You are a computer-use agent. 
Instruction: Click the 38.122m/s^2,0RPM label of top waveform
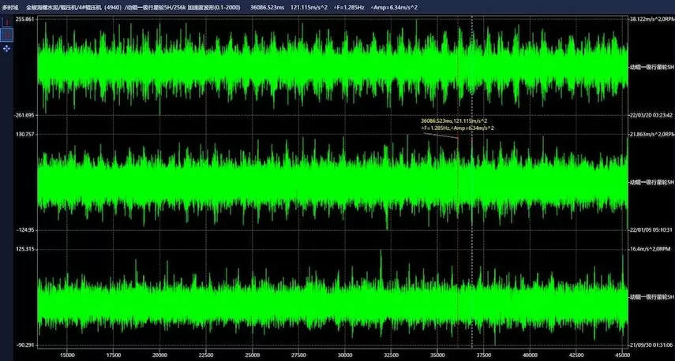[651, 18]
